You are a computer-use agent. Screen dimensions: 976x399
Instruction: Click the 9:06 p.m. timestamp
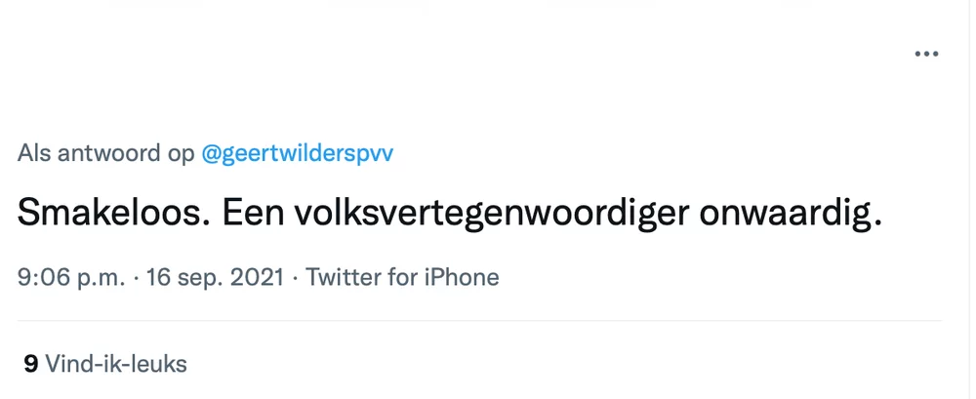(71, 277)
